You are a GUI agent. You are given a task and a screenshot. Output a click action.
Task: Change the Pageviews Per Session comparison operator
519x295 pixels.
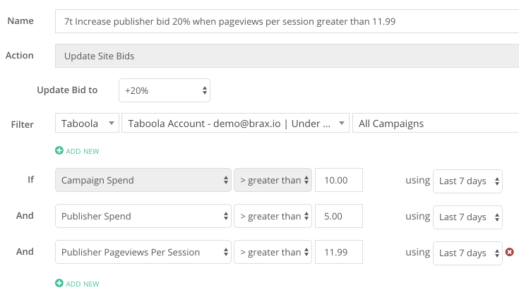tap(273, 252)
